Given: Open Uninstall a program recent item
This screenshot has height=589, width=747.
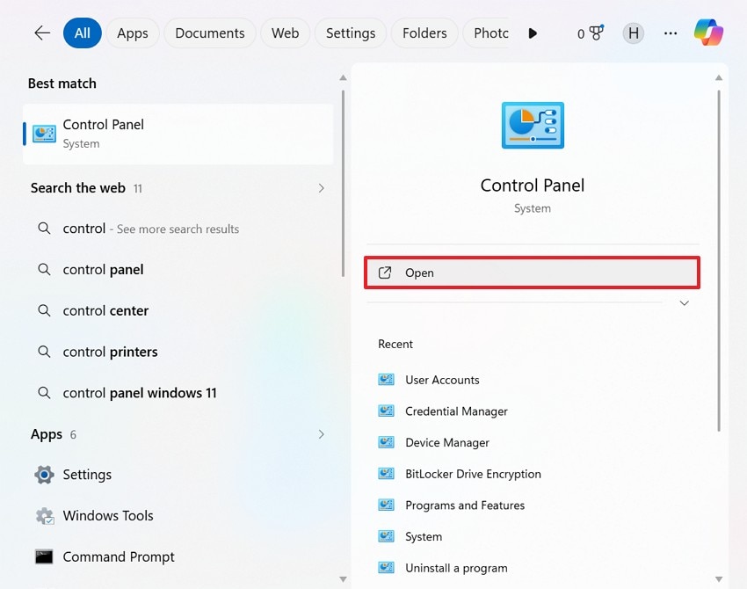Looking at the screenshot, I should click(x=456, y=568).
